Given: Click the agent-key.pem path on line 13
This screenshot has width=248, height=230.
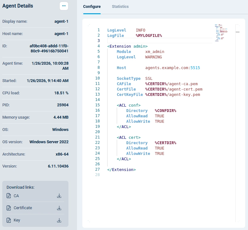Looking at the screenshot, I should click(x=173, y=95).
